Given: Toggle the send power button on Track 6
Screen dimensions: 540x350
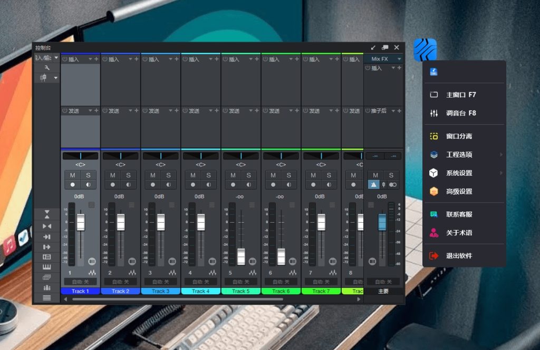Looking at the screenshot, I should pyautogui.click(x=265, y=111).
